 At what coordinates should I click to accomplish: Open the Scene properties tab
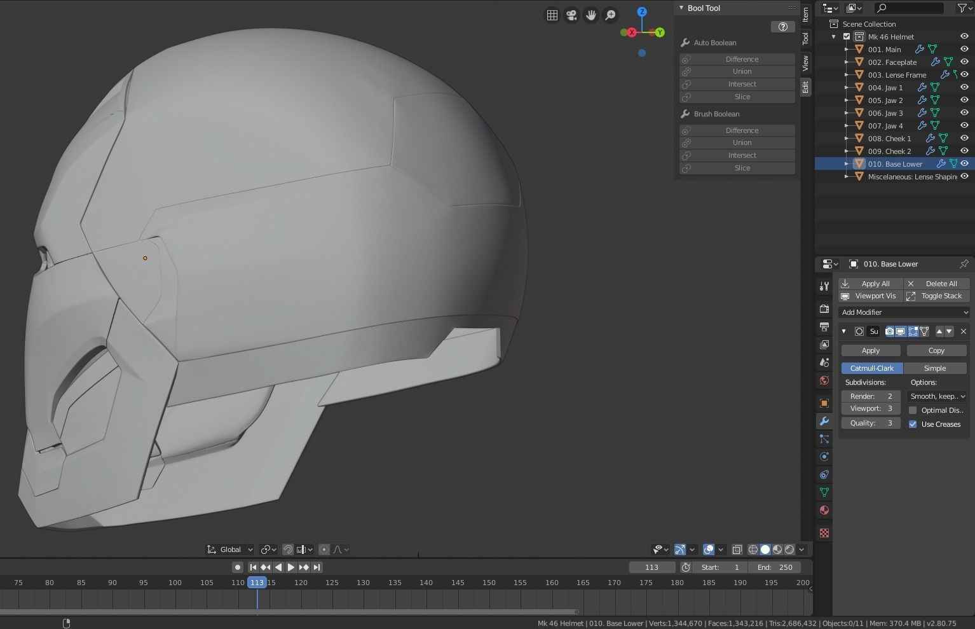[824, 363]
